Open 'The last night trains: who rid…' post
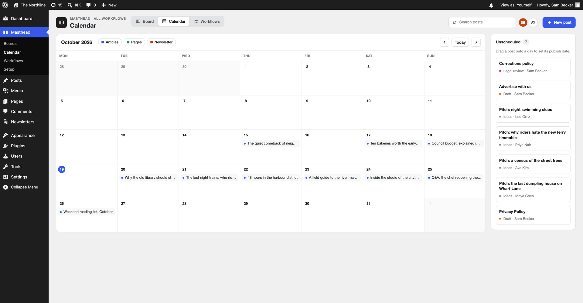Viewport: 583px width, 303px height. pos(210,178)
